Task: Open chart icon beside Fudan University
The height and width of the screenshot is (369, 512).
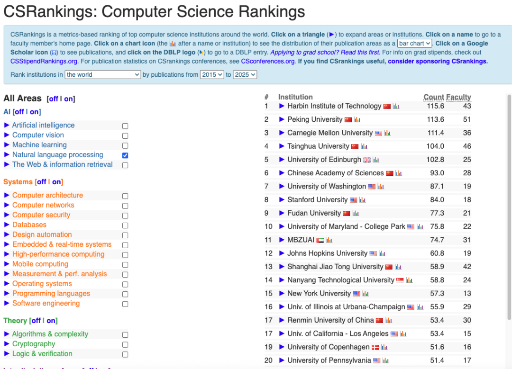Action: point(356,214)
